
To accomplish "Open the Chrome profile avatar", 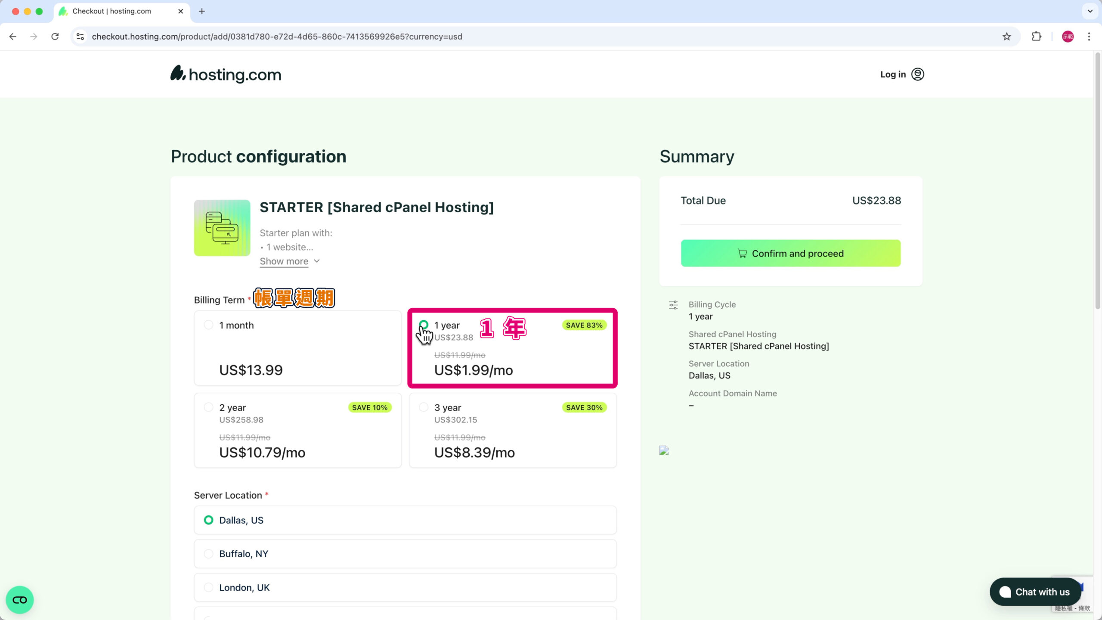I will click(x=1068, y=37).
